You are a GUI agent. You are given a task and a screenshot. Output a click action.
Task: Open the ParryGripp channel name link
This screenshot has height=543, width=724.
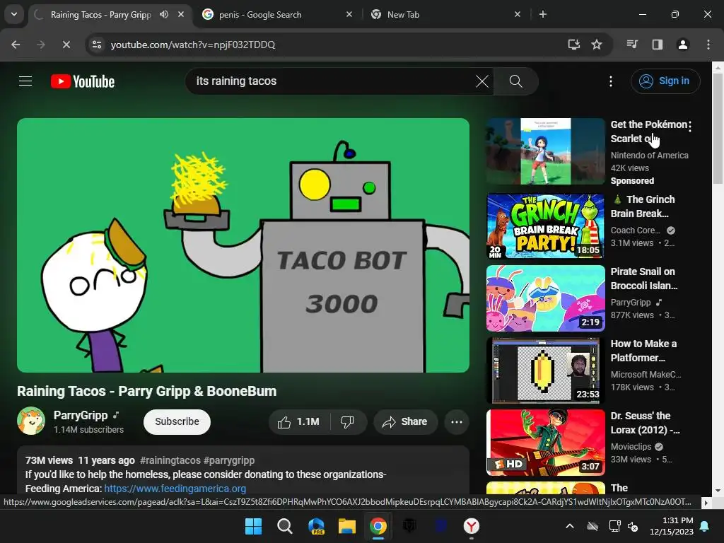click(81, 415)
